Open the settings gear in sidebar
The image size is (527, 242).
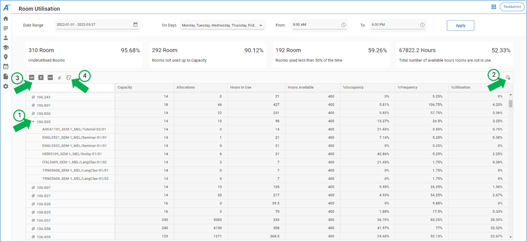point(6,86)
